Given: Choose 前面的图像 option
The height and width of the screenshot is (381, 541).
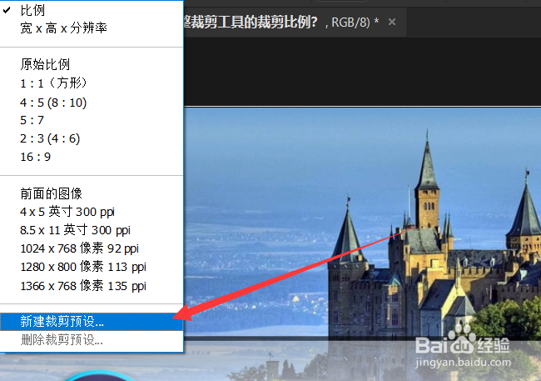Looking at the screenshot, I should coord(92,193).
